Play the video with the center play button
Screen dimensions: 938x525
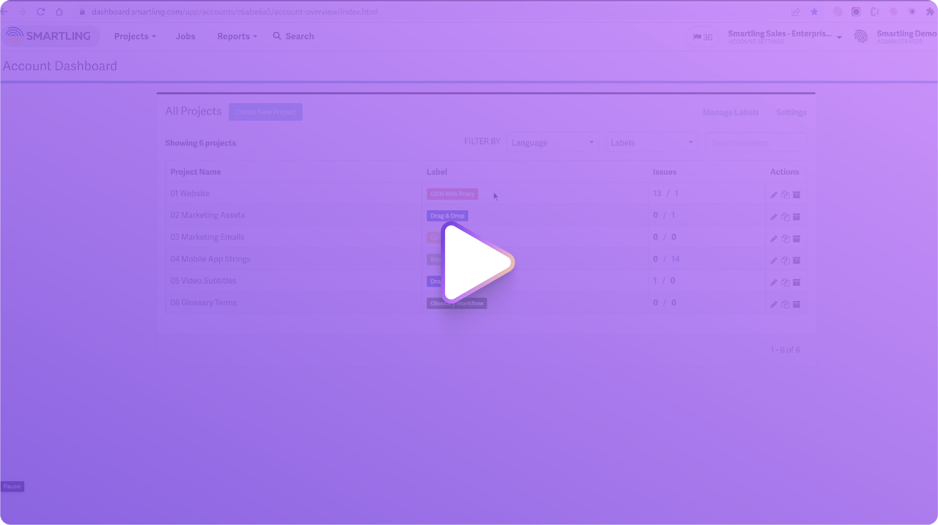point(476,262)
